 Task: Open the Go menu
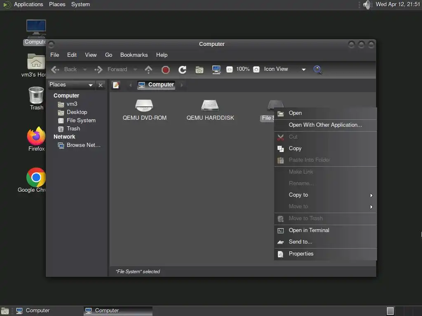click(108, 55)
